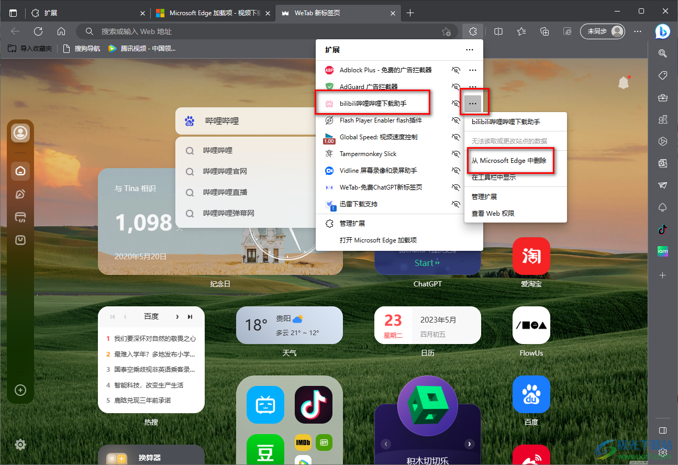The image size is (678, 465).
Task: Open 搜狗导航 bookmark
Action: click(81, 49)
